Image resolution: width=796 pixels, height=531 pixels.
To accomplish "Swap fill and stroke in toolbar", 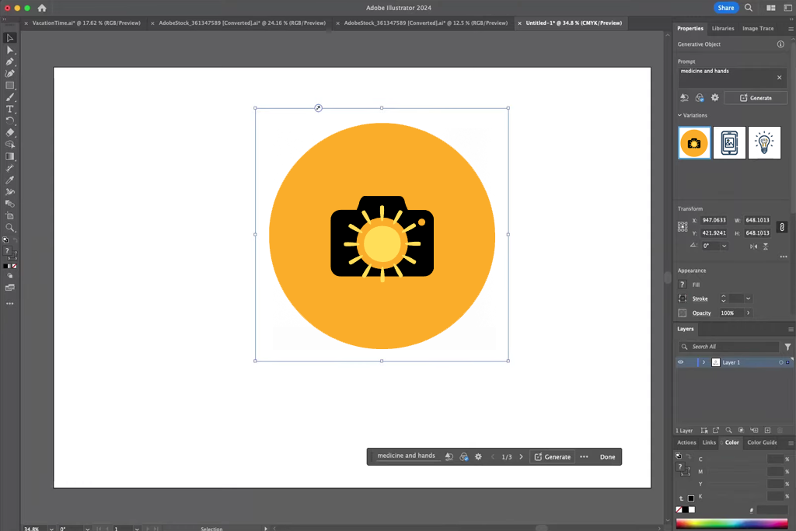I will click(15, 239).
